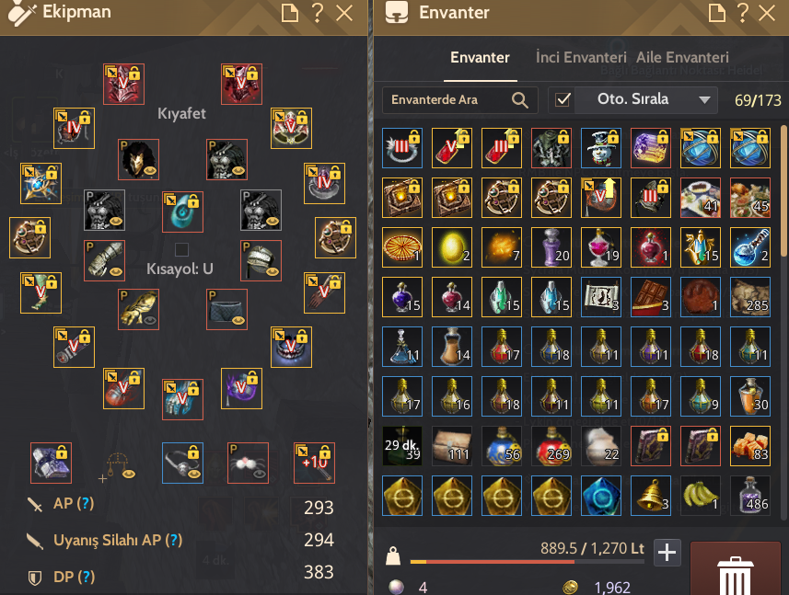This screenshot has width=789, height=595.
Task: Toggle the checkbox above Kısayol: U
Action: point(181,249)
